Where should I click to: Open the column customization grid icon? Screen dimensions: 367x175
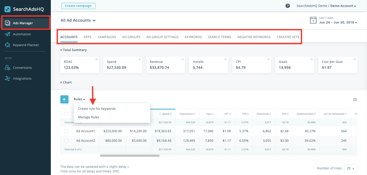click(x=355, y=99)
